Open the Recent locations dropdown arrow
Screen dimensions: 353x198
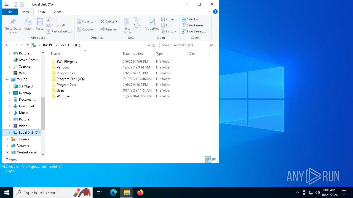tap(22, 45)
